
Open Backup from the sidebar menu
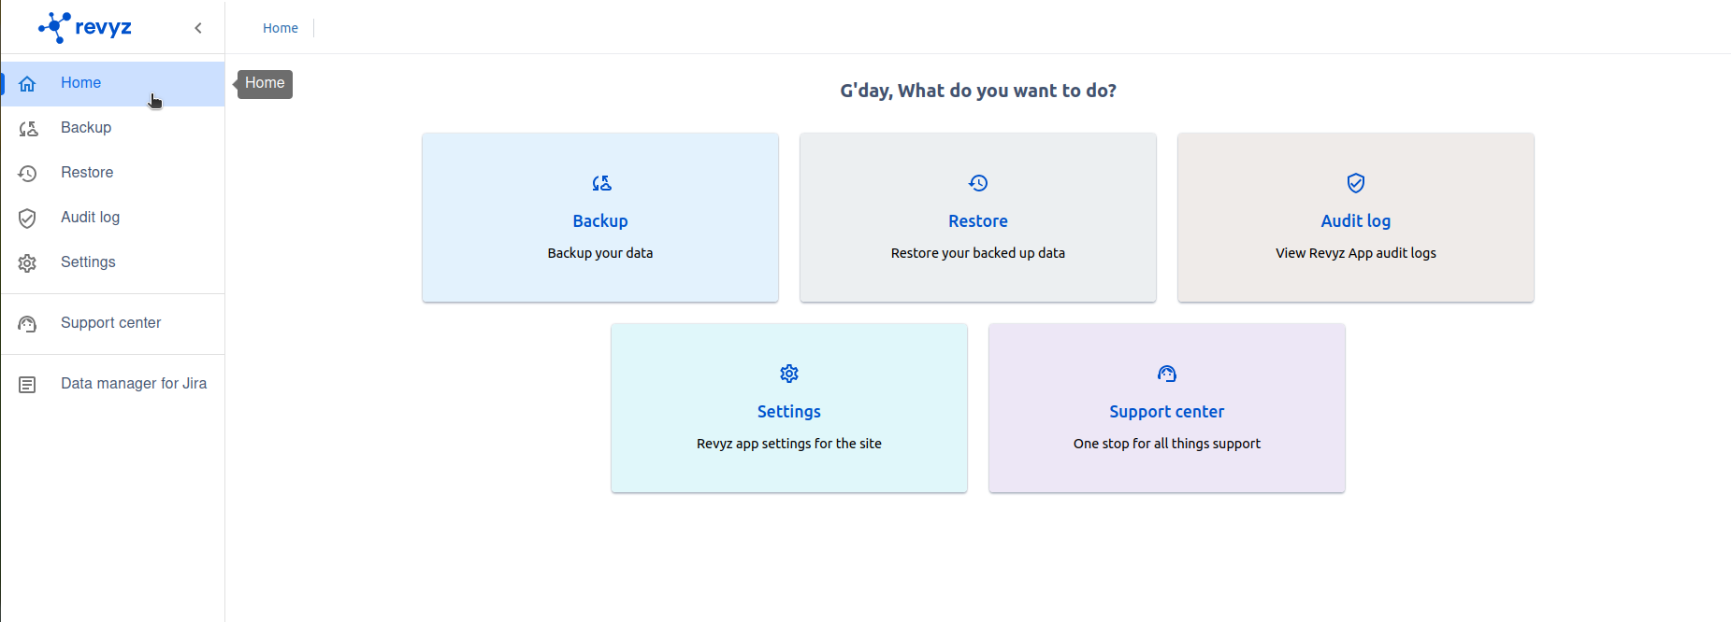pyautogui.click(x=86, y=128)
